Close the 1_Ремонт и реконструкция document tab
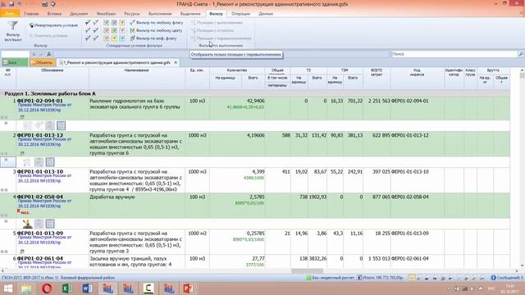The height and width of the screenshot is (295, 525). click(x=176, y=62)
